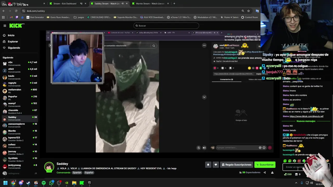Open the chat shop icon
Viewport: 333px width, 187px height.
[296, 174]
